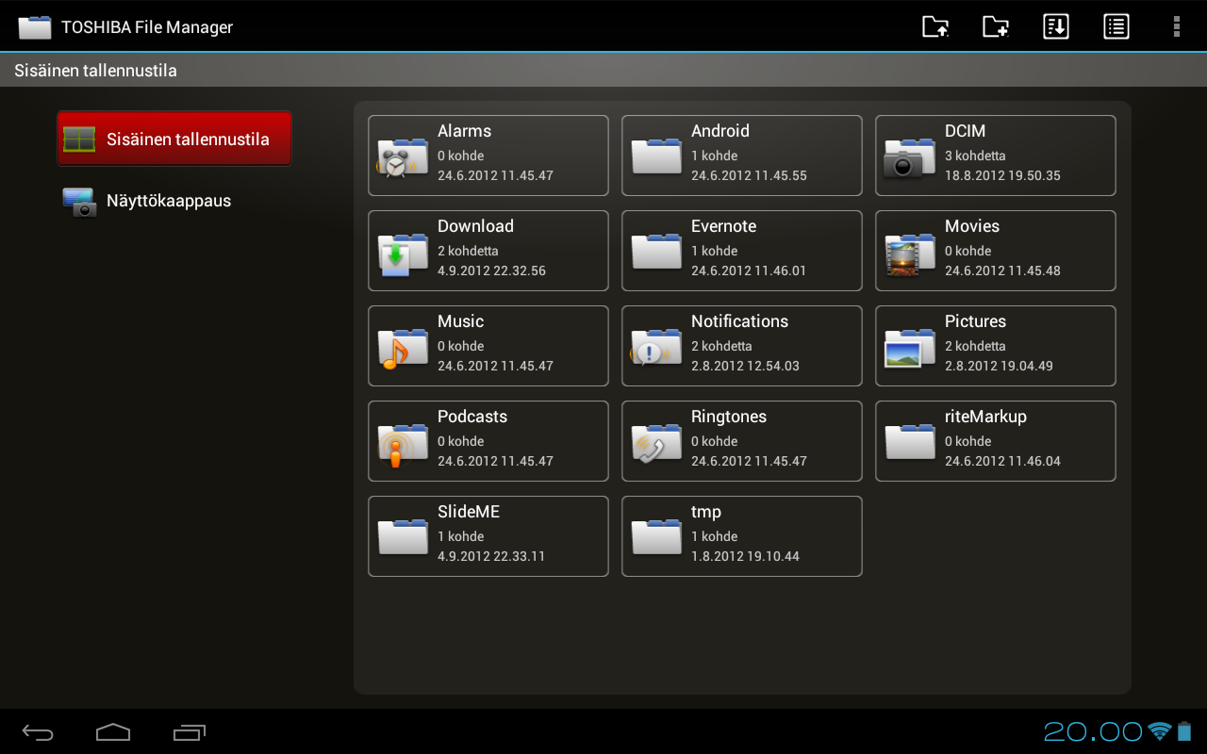Click the Podcasts folder name
1207x754 pixels.
click(x=472, y=417)
